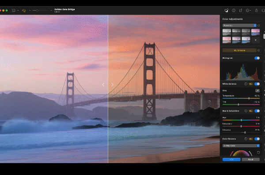This screenshot has height=175, width=265.
Task: Click the ML badge for Hue & Saturation
Action: coord(251,111)
